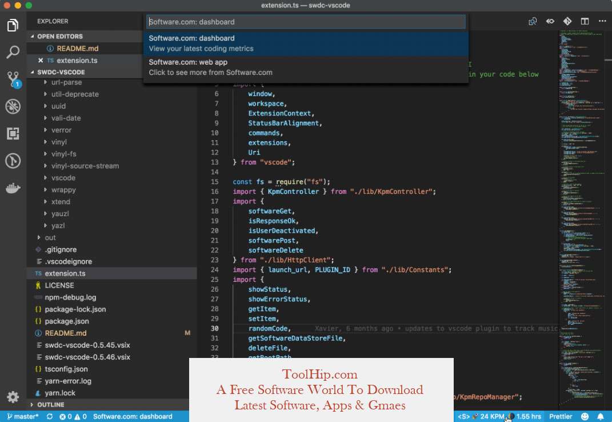Click the 1.55 hrs status bar item

click(525, 416)
